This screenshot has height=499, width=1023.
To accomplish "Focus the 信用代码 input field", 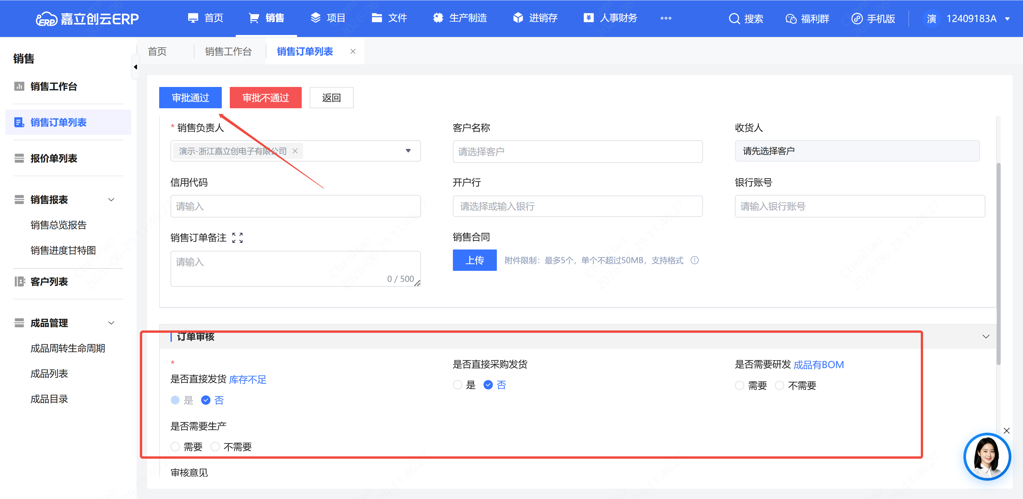I will point(295,206).
